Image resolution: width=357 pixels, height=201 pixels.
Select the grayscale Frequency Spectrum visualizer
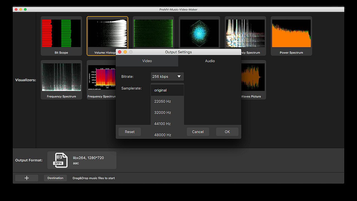point(61,80)
